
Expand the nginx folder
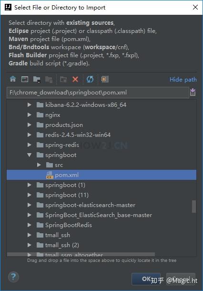pyautogui.click(x=29, y=115)
